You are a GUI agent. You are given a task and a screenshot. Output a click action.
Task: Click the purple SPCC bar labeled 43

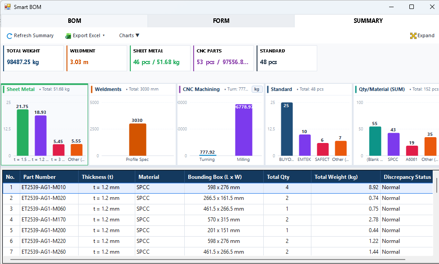pyautogui.click(x=393, y=144)
